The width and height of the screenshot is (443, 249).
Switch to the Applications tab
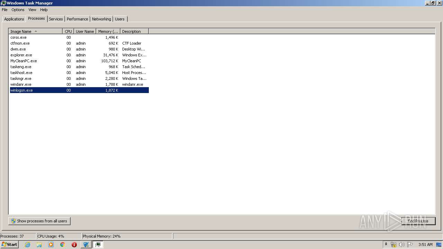click(x=14, y=19)
